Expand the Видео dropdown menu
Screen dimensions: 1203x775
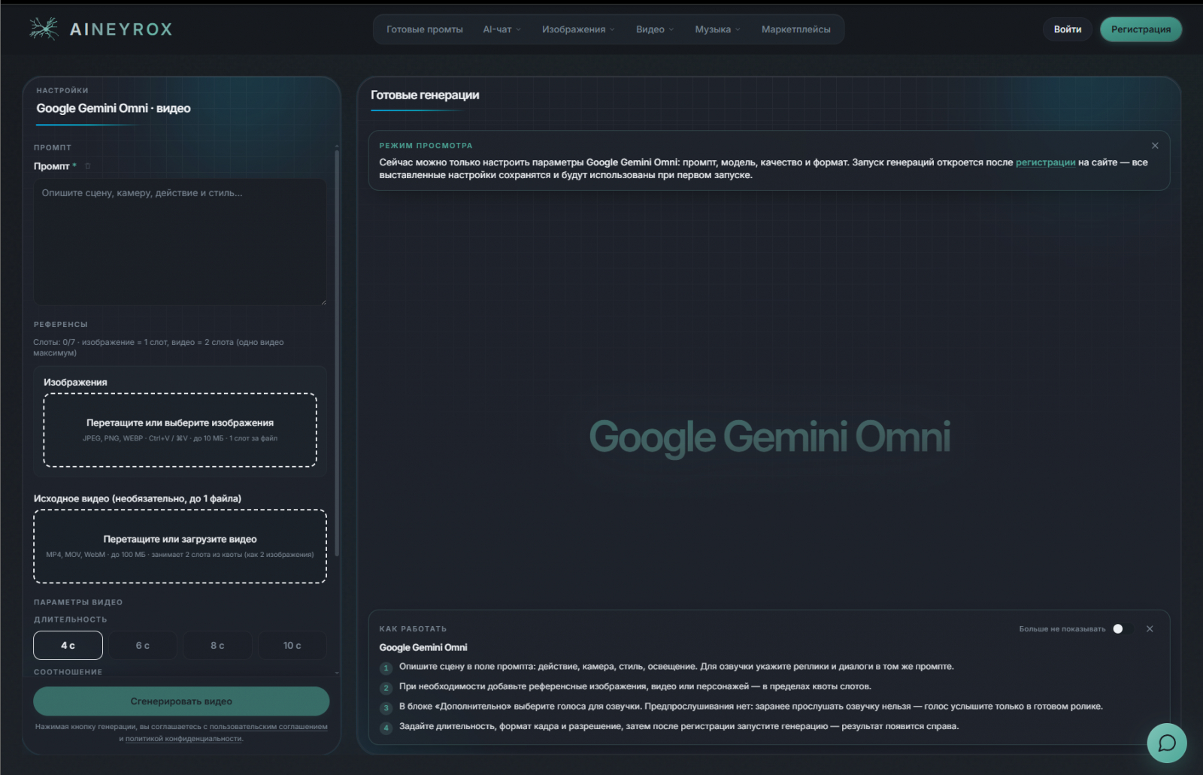pyautogui.click(x=655, y=29)
